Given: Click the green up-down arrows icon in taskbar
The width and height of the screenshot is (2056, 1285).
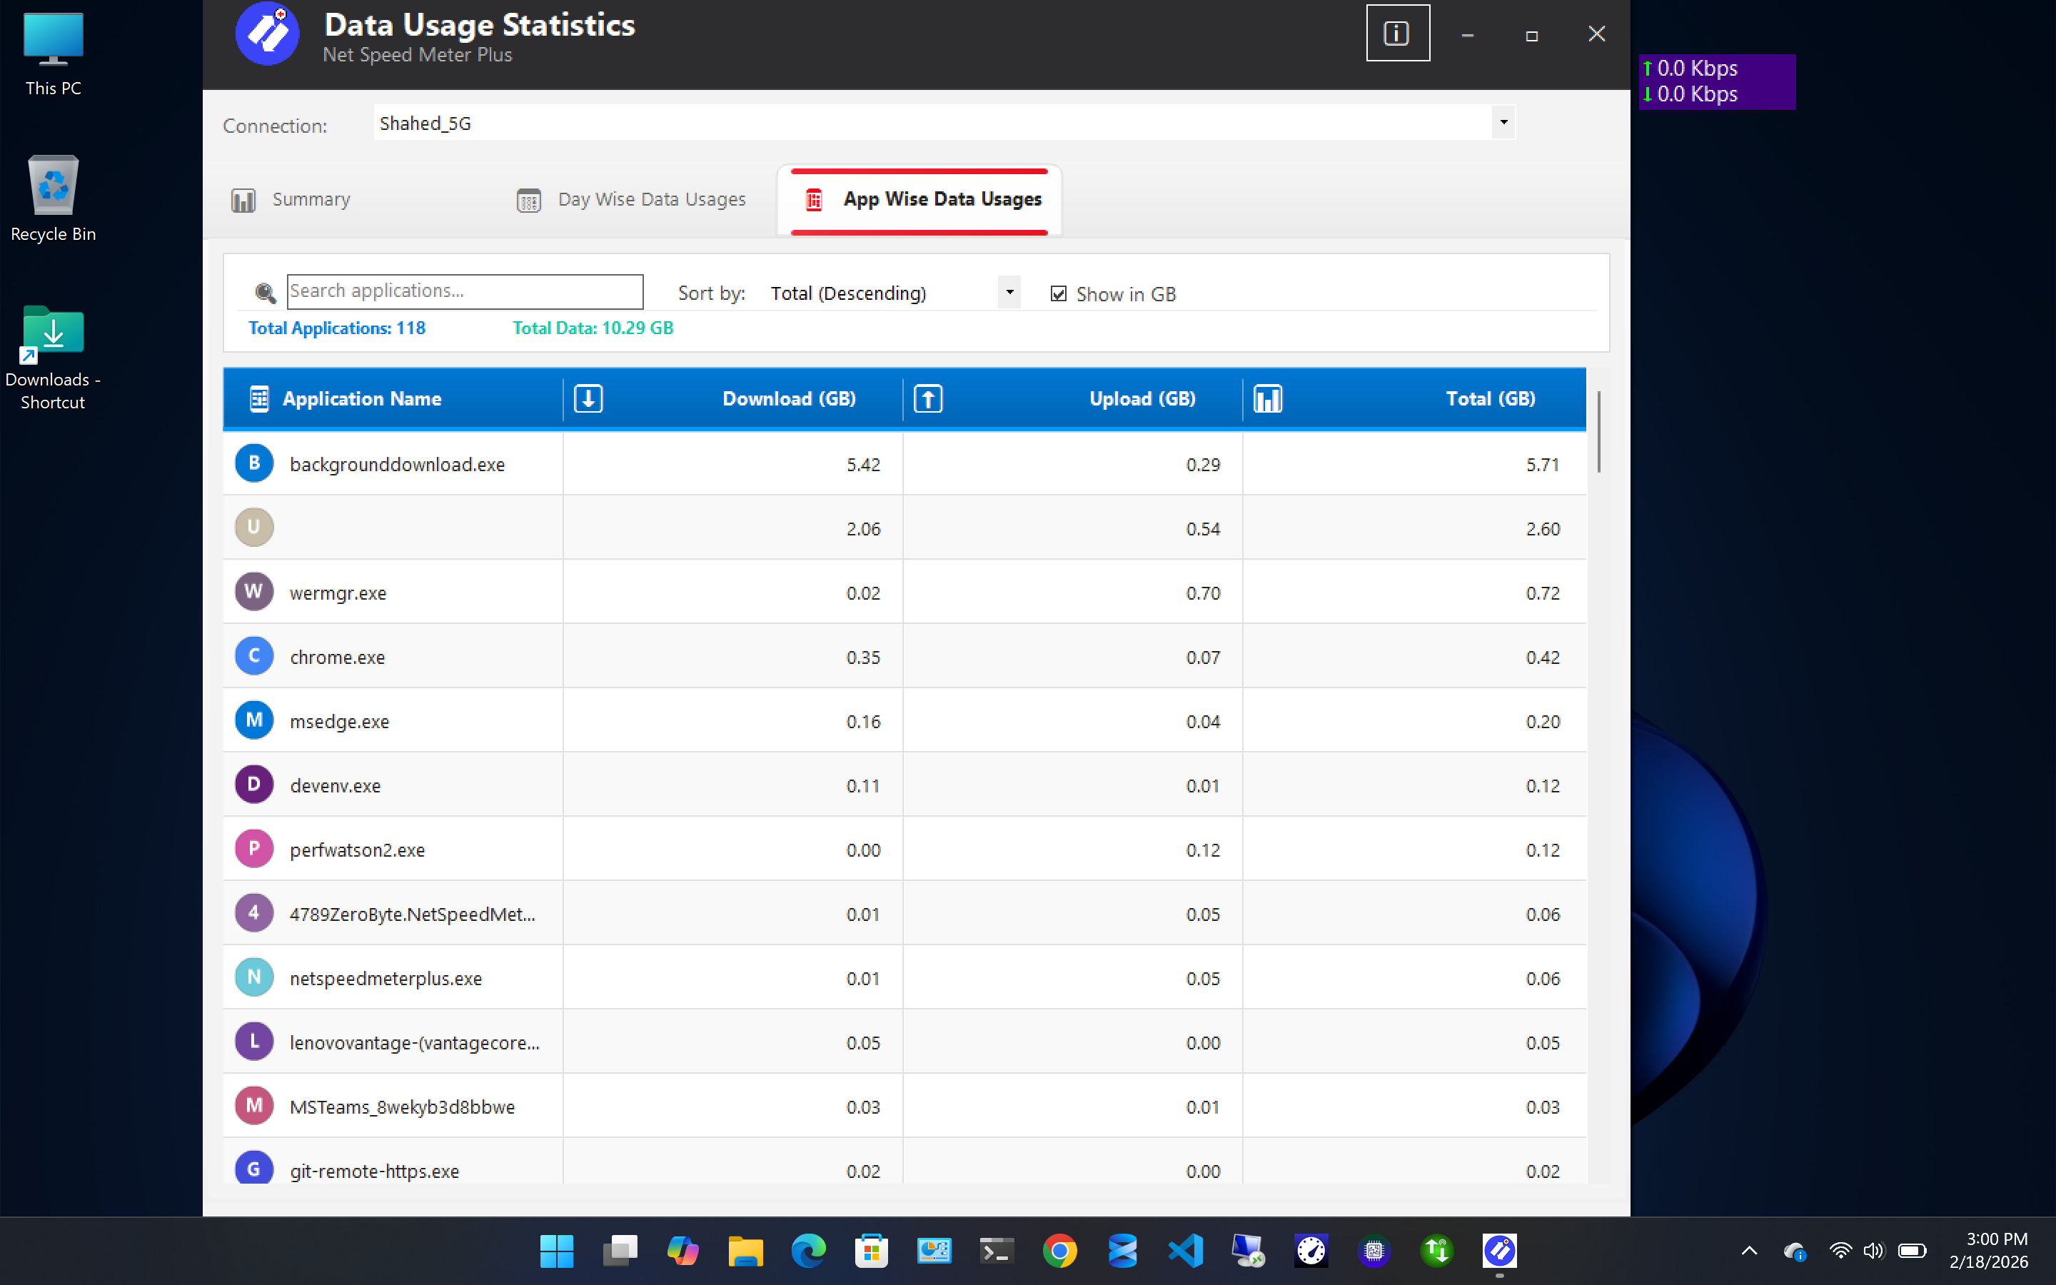Looking at the screenshot, I should coord(1436,1250).
